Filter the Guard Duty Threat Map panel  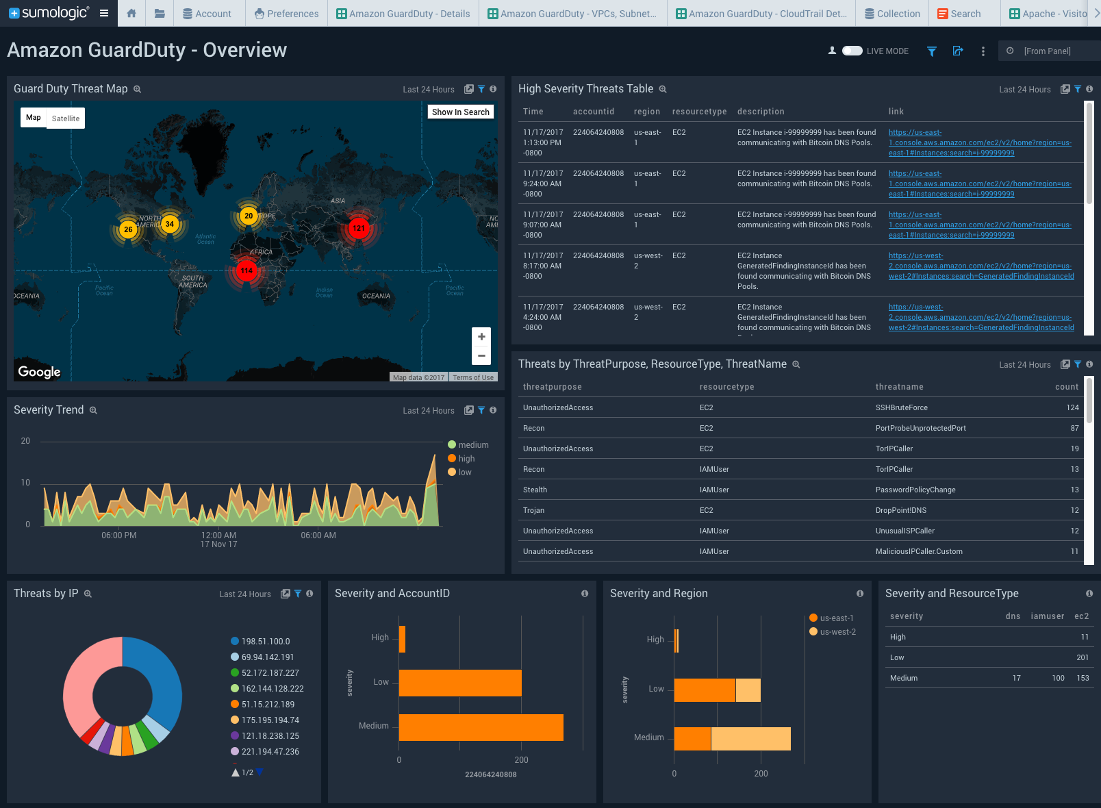click(481, 89)
